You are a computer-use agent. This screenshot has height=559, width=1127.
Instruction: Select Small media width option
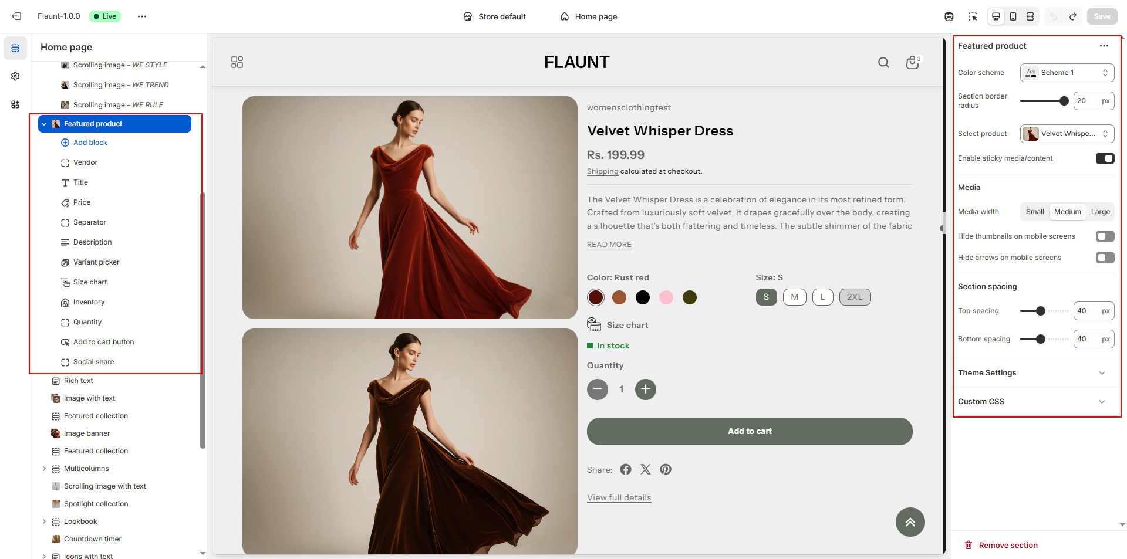click(x=1035, y=212)
